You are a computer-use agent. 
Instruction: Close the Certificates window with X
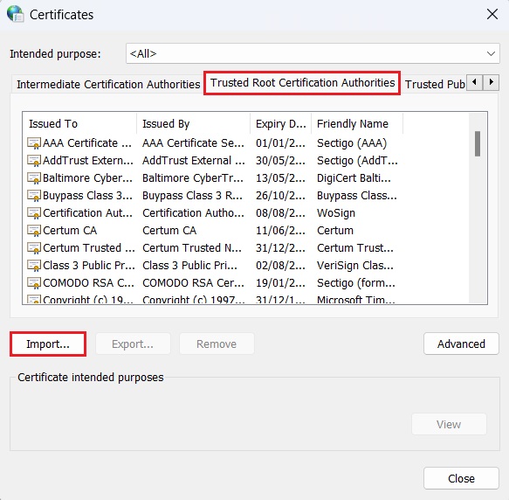coord(492,14)
